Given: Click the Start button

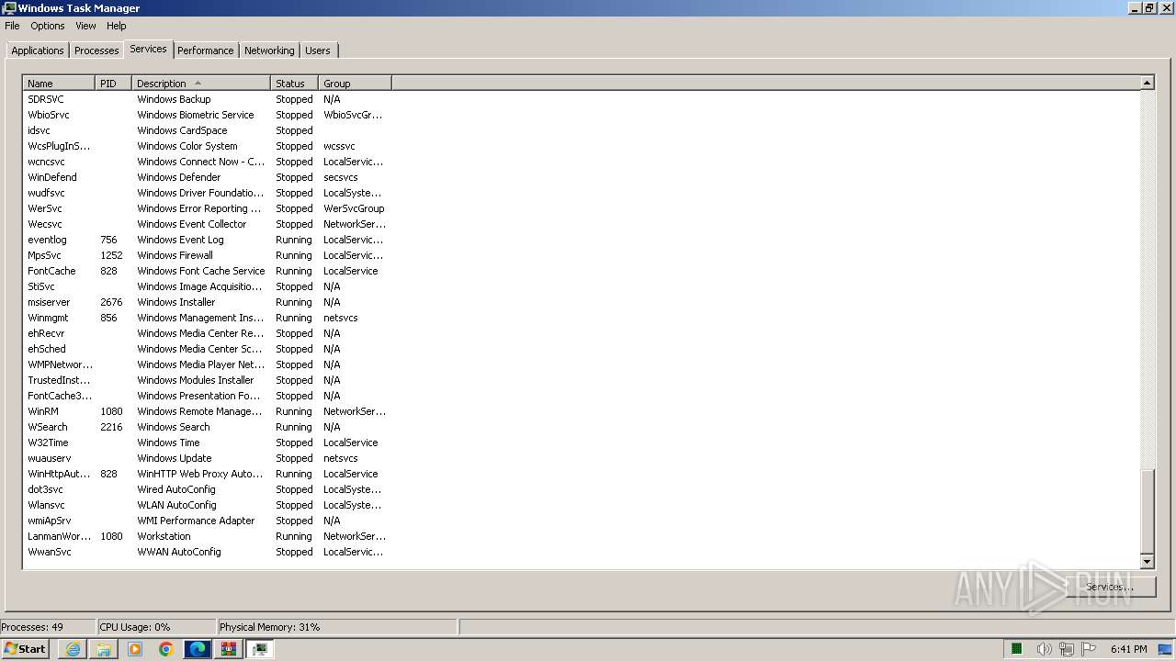Looking at the screenshot, I should coord(26,648).
